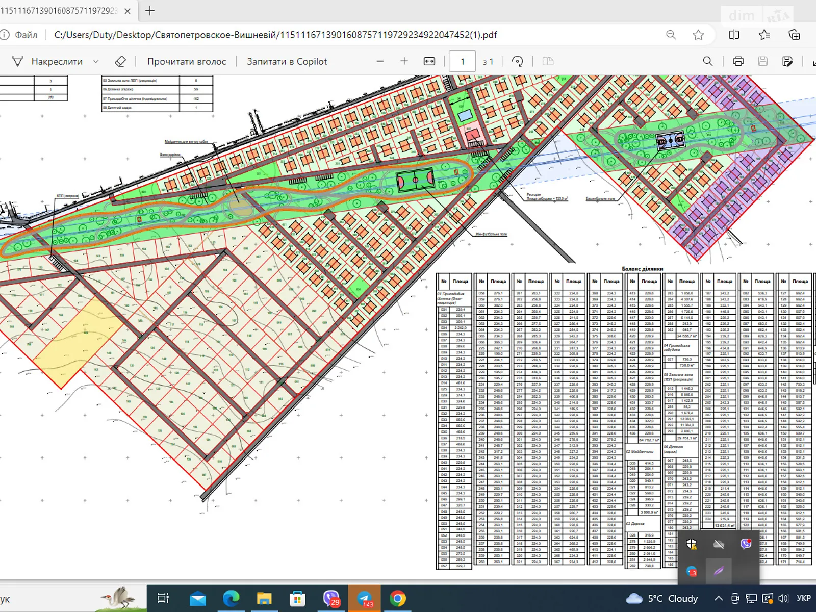The image size is (816, 612).
Task: Select the Draw (Накреслити) tool
Action: pos(47,61)
